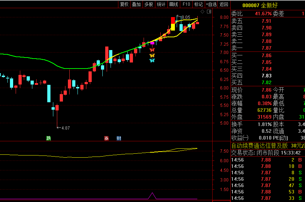Click the 委比 value 41.67%
The height and width of the screenshot is (202, 305).
(263, 13)
